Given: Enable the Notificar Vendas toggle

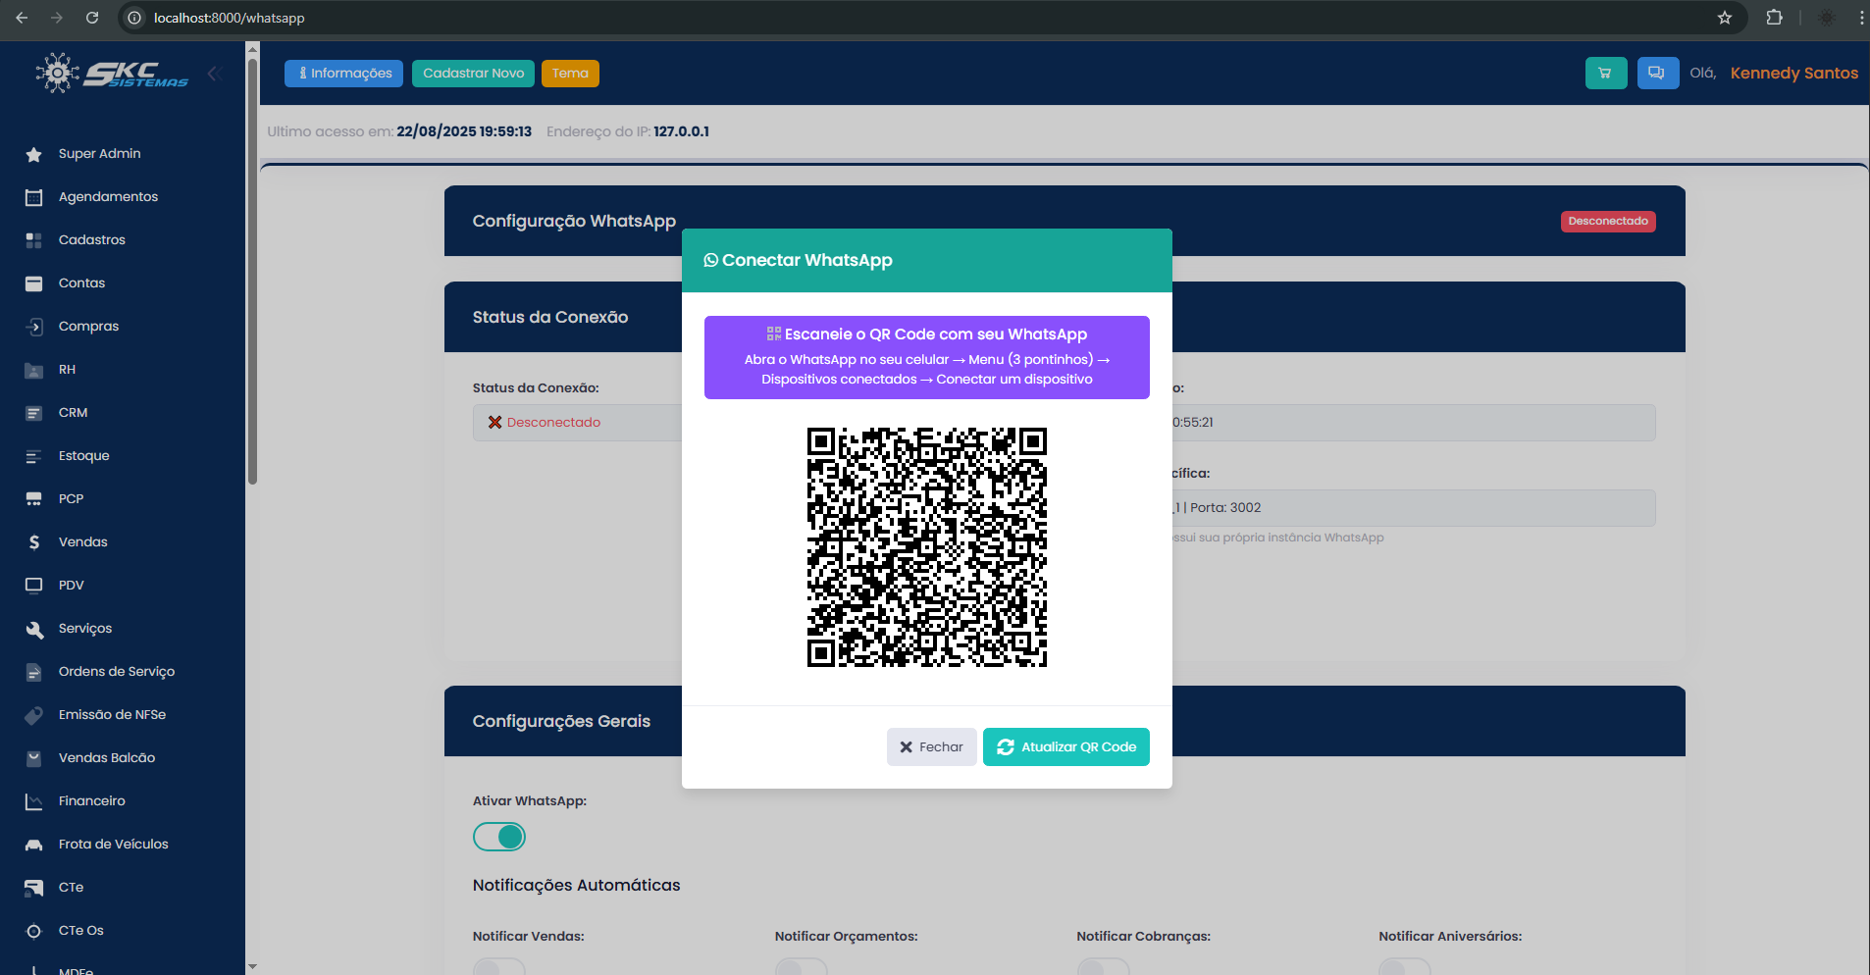Looking at the screenshot, I should click(x=499, y=966).
